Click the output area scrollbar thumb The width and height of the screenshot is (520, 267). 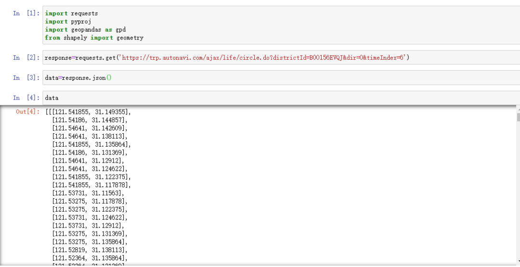click(x=518, y=117)
